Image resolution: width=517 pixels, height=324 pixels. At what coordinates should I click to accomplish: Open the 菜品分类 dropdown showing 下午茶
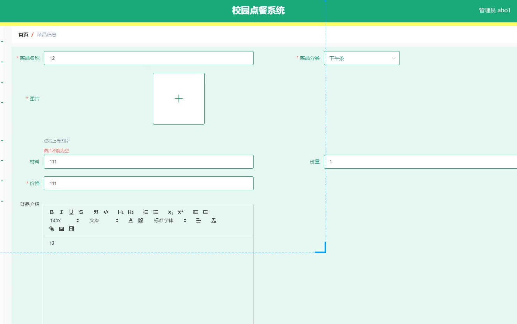(x=362, y=58)
